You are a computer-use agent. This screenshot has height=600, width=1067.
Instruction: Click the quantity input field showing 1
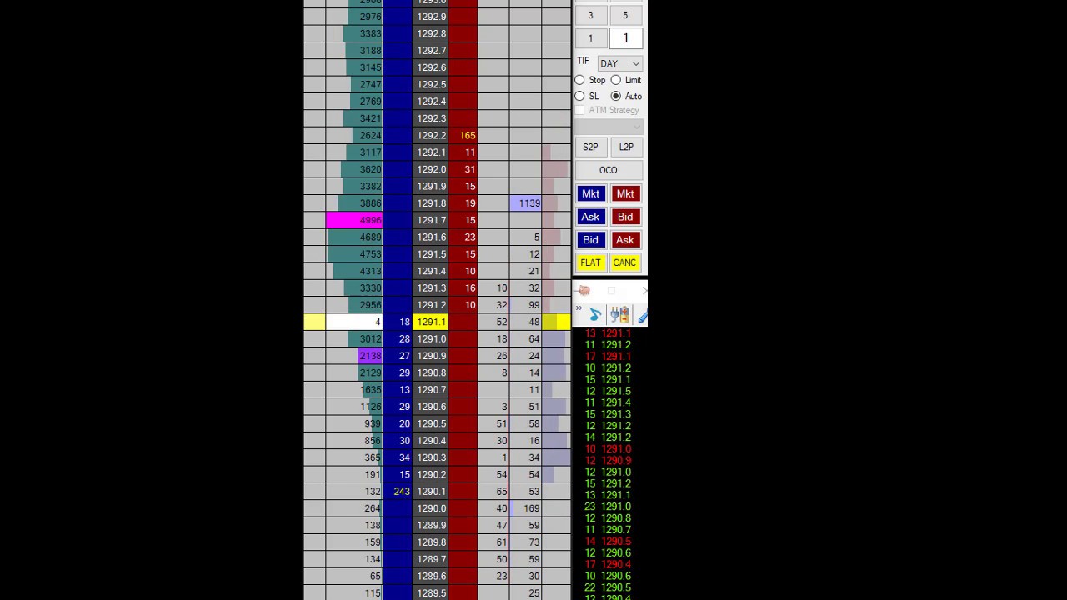coord(625,38)
